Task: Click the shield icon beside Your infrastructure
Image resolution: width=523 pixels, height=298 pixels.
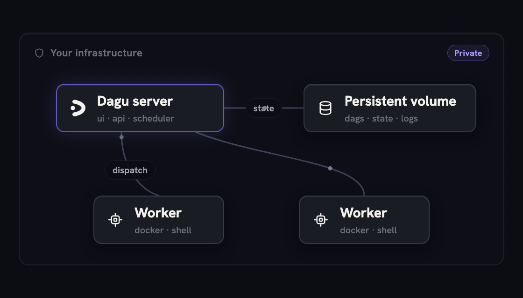Action: [x=39, y=53]
